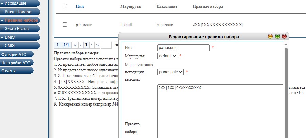Select page 1 in the pagination

click(x=86, y=45)
